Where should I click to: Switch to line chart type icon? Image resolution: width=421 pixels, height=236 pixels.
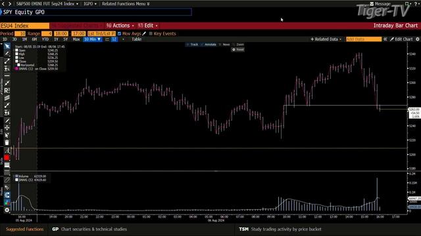(107, 39)
